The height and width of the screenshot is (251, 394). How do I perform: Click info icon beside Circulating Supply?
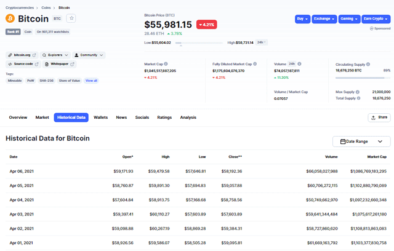click(x=368, y=64)
